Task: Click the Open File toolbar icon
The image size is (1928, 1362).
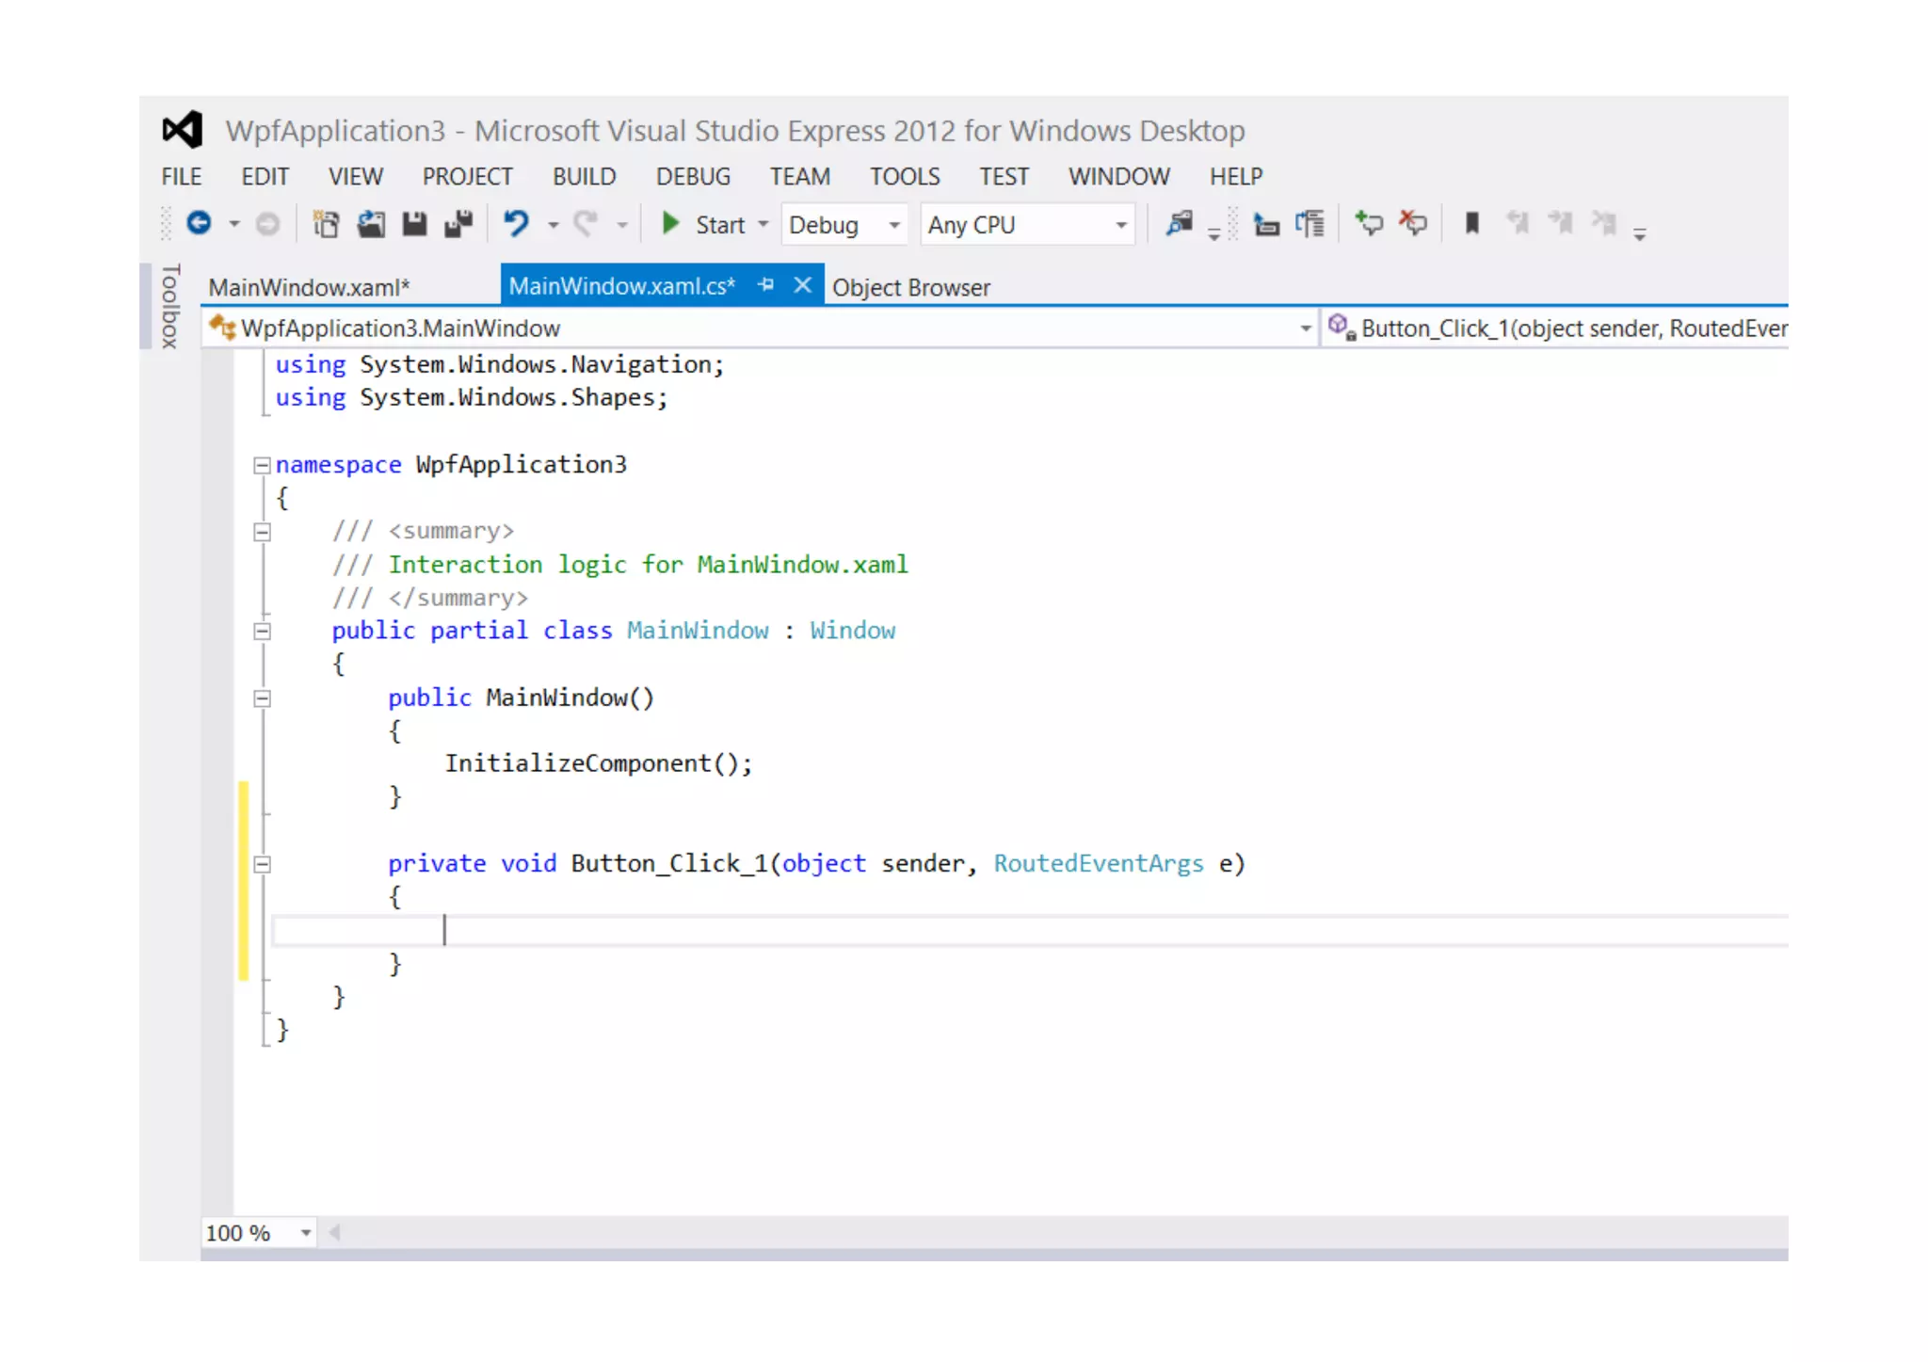Action: point(371,224)
